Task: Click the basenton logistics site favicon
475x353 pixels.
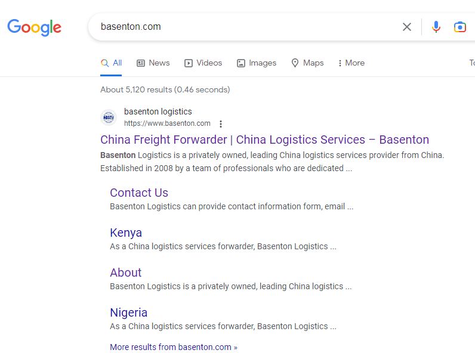Action: (109, 117)
